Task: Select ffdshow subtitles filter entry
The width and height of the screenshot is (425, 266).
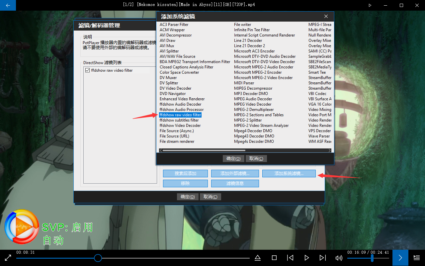Action: pyautogui.click(x=179, y=120)
